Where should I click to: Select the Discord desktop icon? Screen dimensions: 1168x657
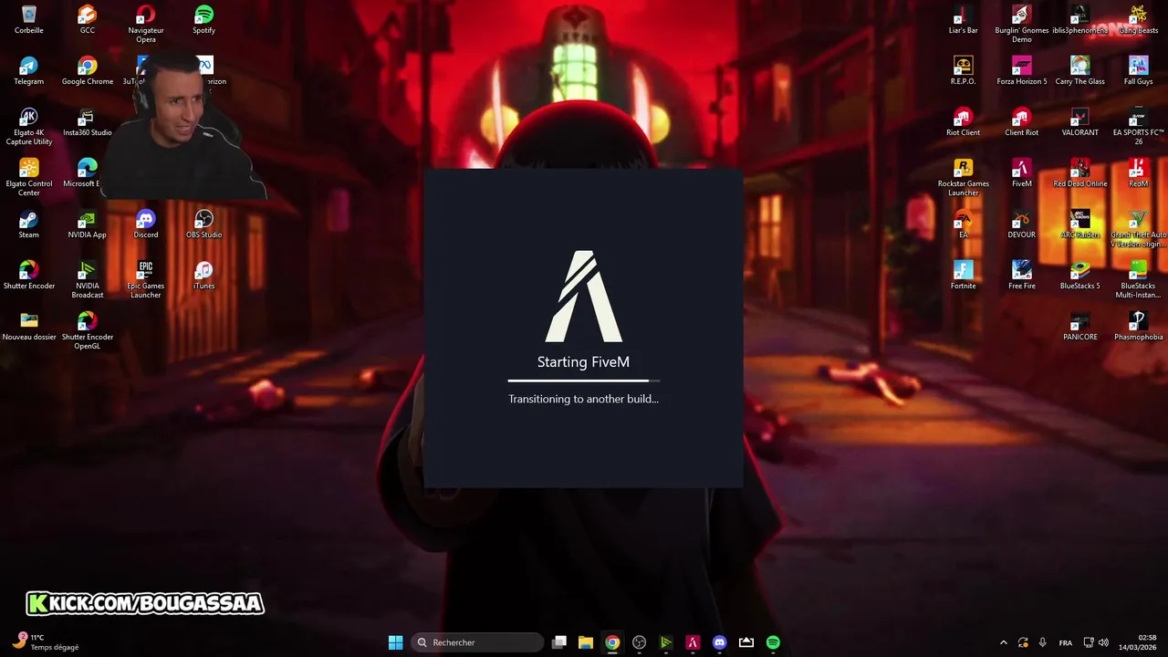tap(146, 224)
